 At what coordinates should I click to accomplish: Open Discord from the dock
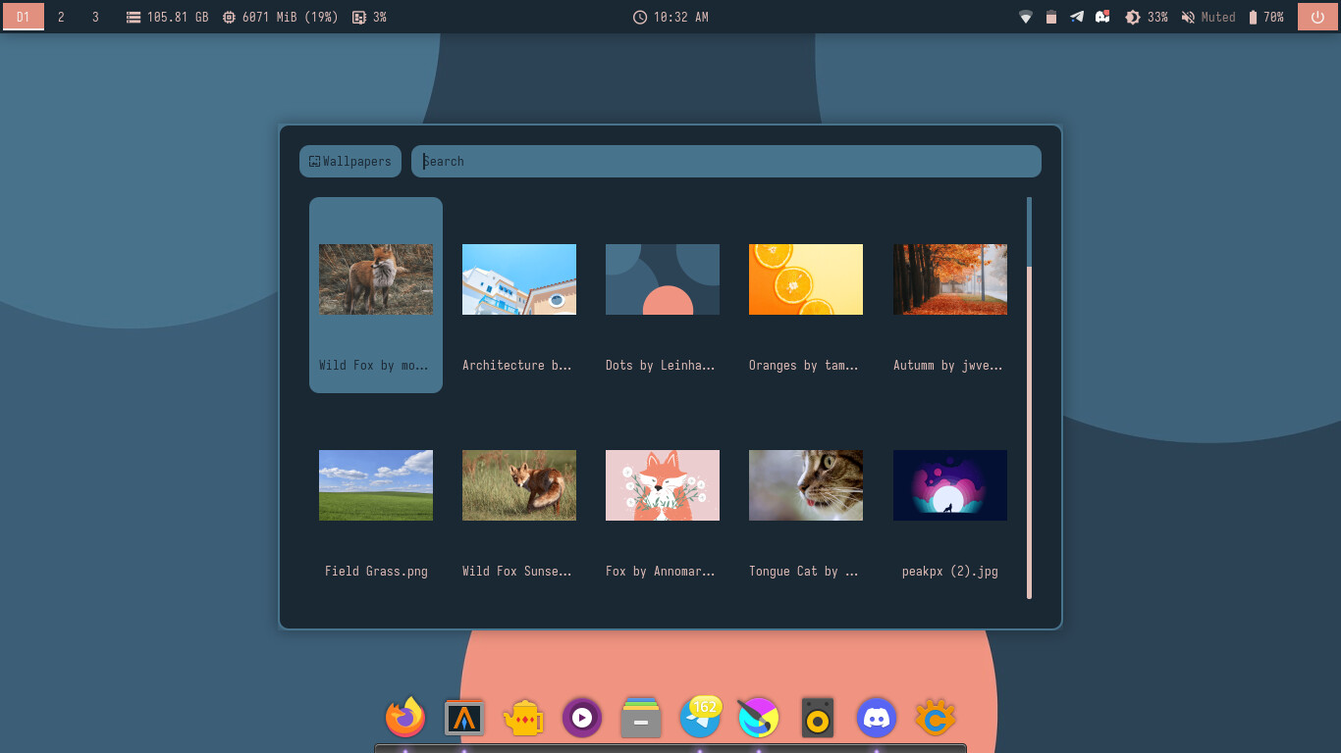click(877, 718)
